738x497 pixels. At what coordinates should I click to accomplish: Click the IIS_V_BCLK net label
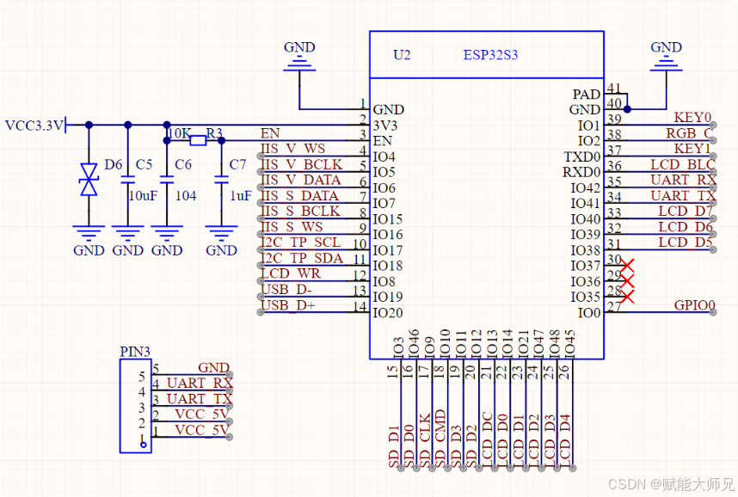pos(302,164)
